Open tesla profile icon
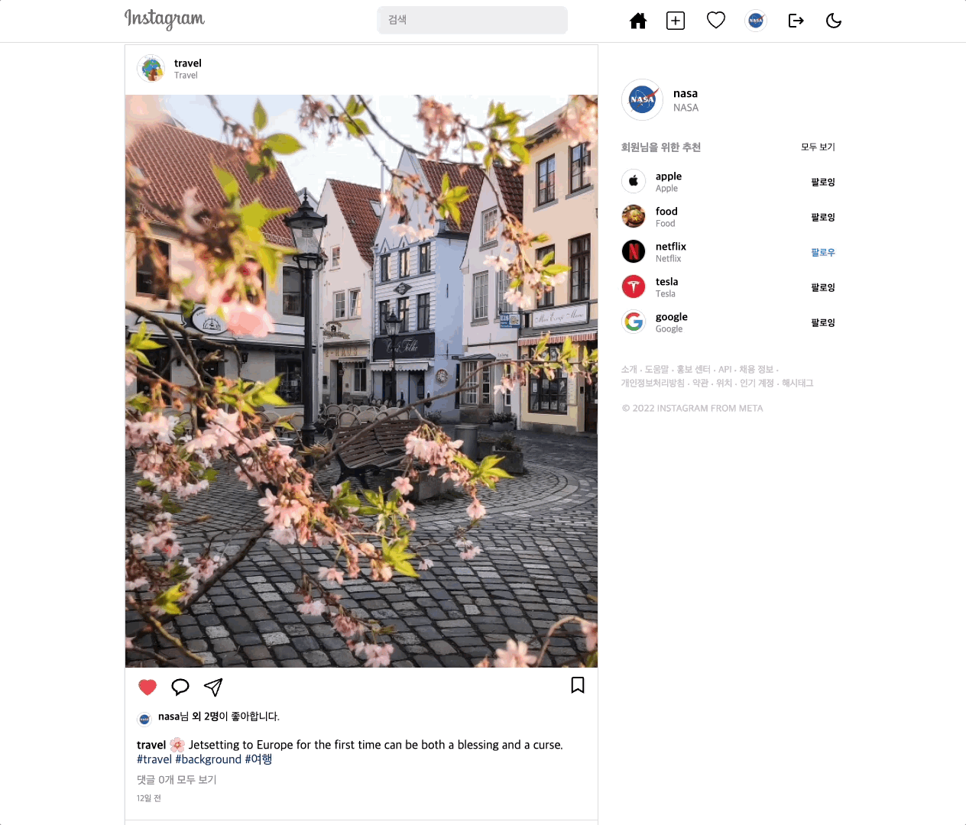Image resolution: width=966 pixels, height=825 pixels. pos(634,286)
